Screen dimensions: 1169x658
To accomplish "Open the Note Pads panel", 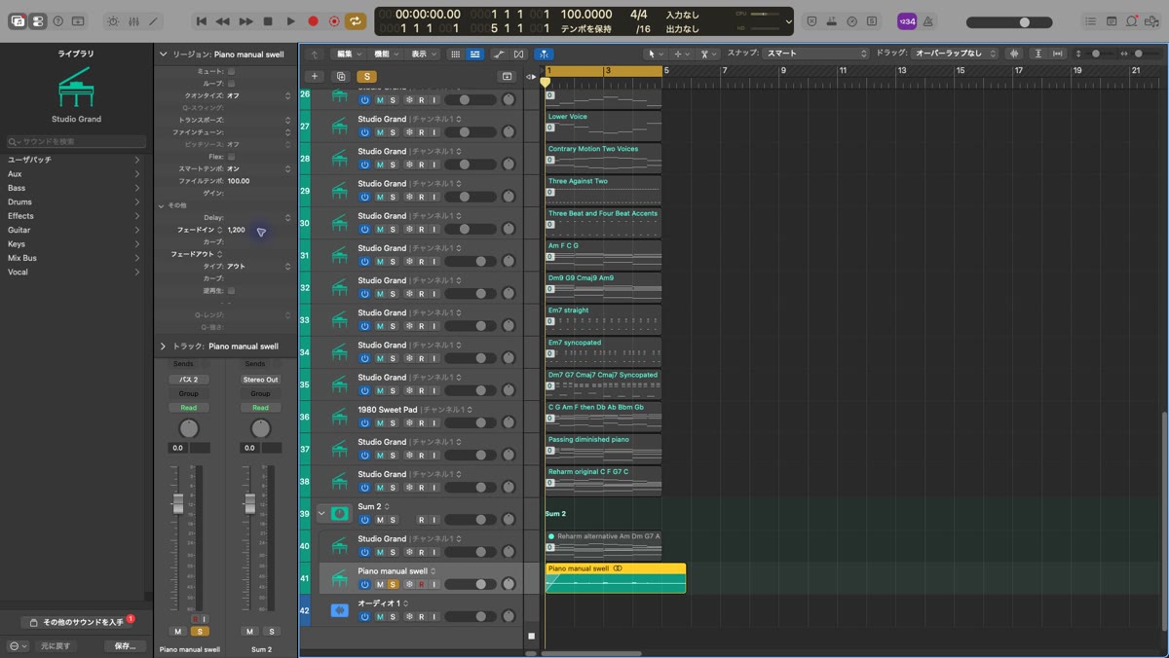I will click(1112, 21).
